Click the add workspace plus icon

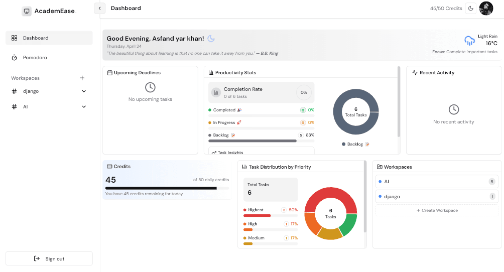[82, 78]
